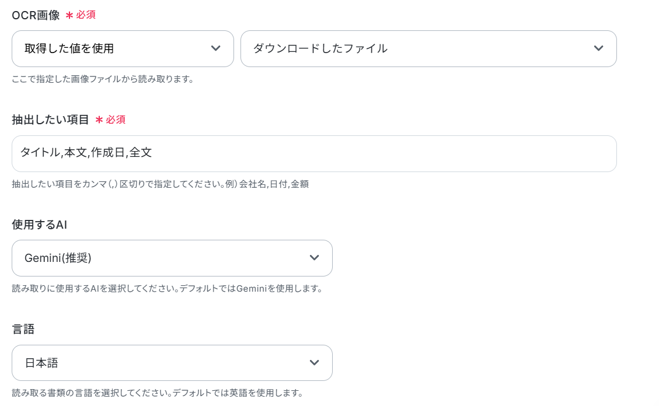
Task: Click the 使用するAI field label
Action: [40, 225]
